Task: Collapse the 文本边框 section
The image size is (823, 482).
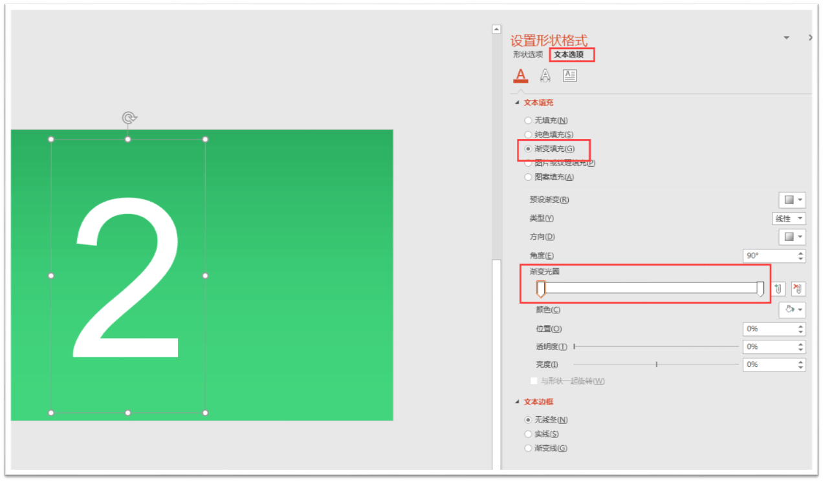Action: point(517,401)
